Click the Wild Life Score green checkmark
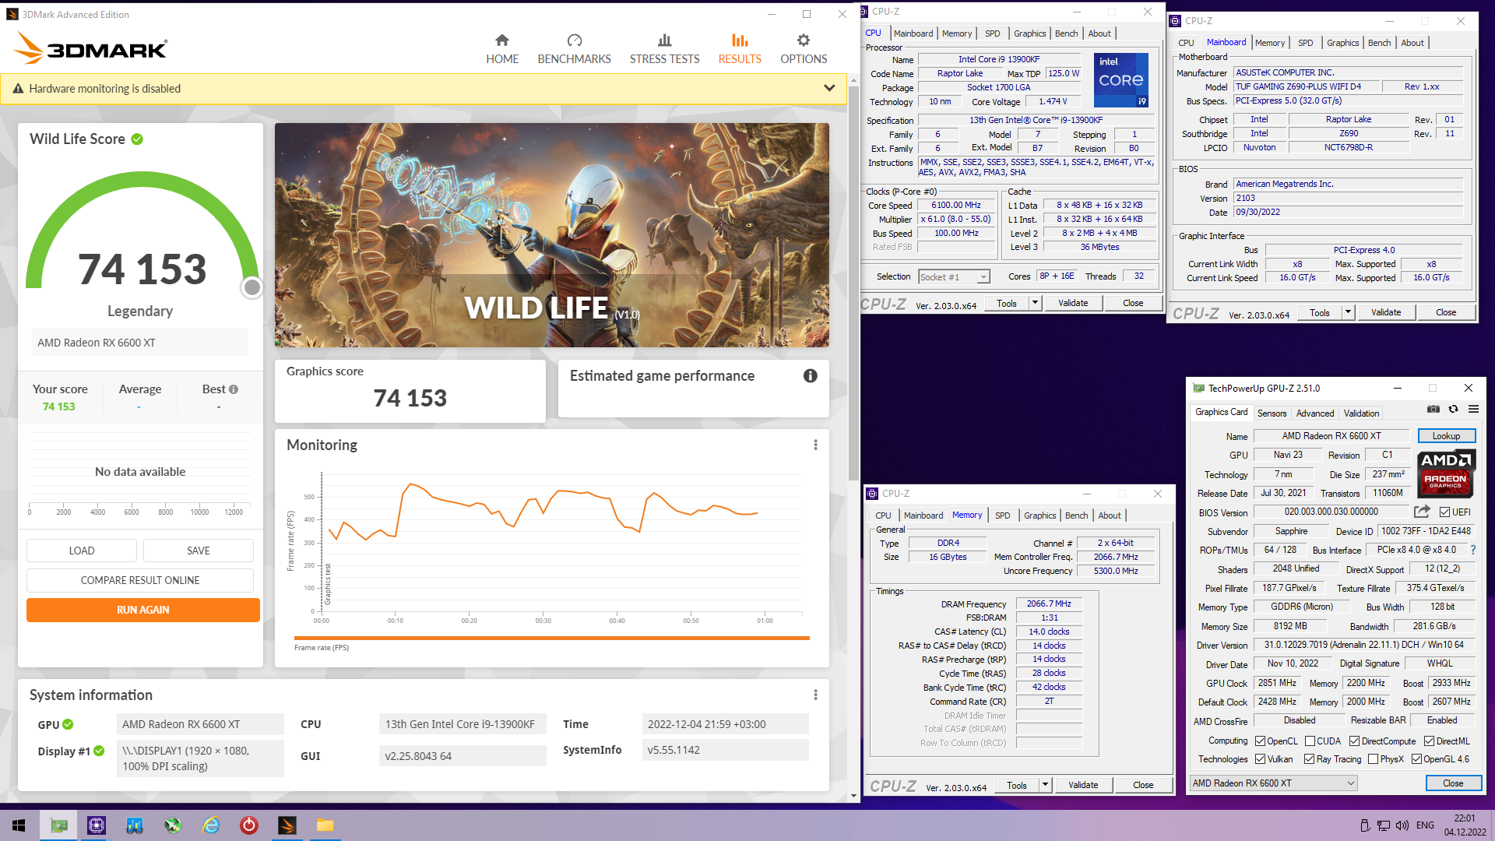The width and height of the screenshot is (1495, 841). [x=137, y=139]
